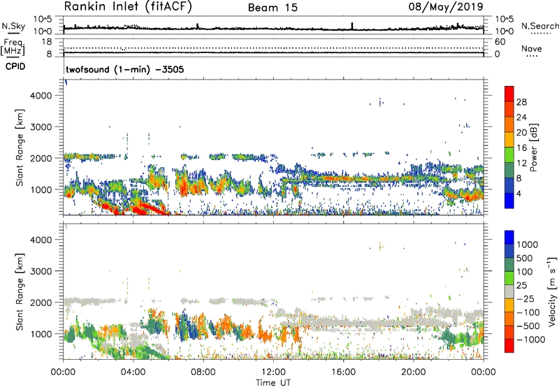The height and width of the screenshot is (387, 559).
Task: Click the '16:00' time axis label
Action: pyautogui.click(x=343, y=372)
